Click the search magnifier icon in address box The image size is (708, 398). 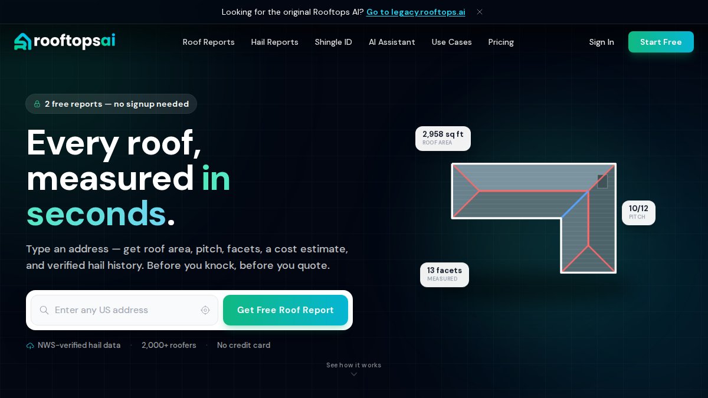click(x=44, y=310)
